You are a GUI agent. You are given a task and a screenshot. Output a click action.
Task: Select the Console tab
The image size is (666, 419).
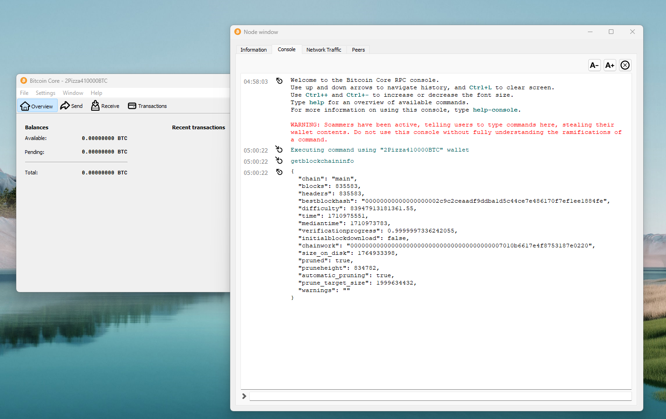(286, 49)
